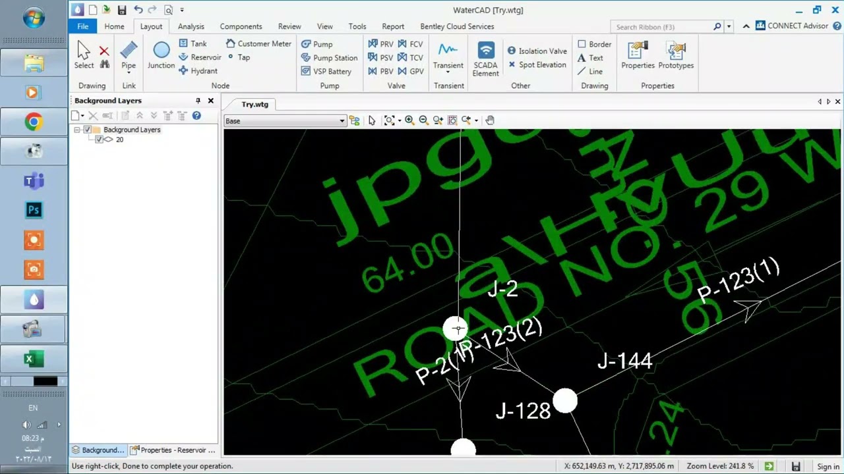This screenshot has height=474, width=844.
Task: Toggle visibility checkbox of layer 20
Action: pos(99,140)
